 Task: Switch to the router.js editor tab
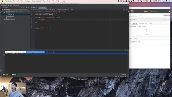pyautogui.click(x=42, y=8)
